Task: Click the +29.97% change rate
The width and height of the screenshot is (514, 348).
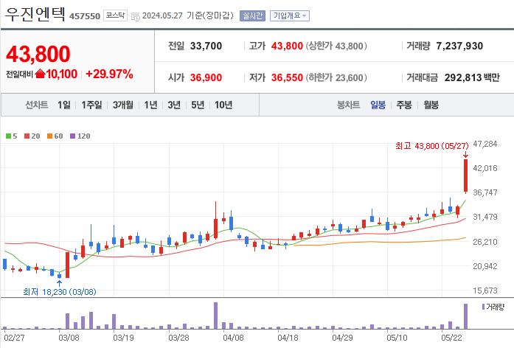Action: click(109, 74)
